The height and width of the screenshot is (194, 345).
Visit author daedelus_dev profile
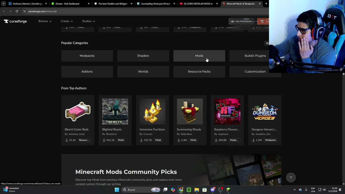click(x=263, y=134)
